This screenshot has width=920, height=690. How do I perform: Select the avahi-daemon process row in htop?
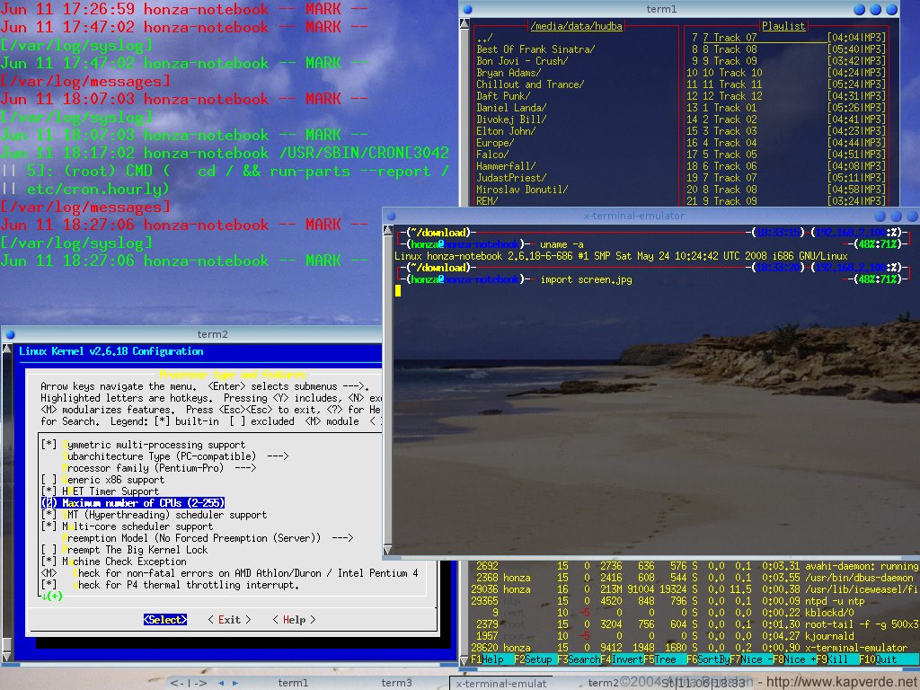(694, 566)
